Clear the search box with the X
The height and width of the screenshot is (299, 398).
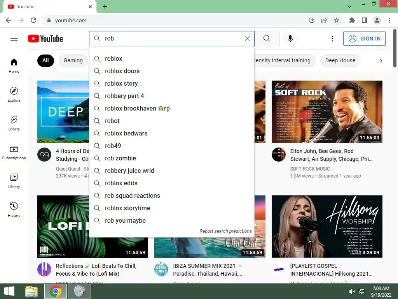click(x=247, y=39)
